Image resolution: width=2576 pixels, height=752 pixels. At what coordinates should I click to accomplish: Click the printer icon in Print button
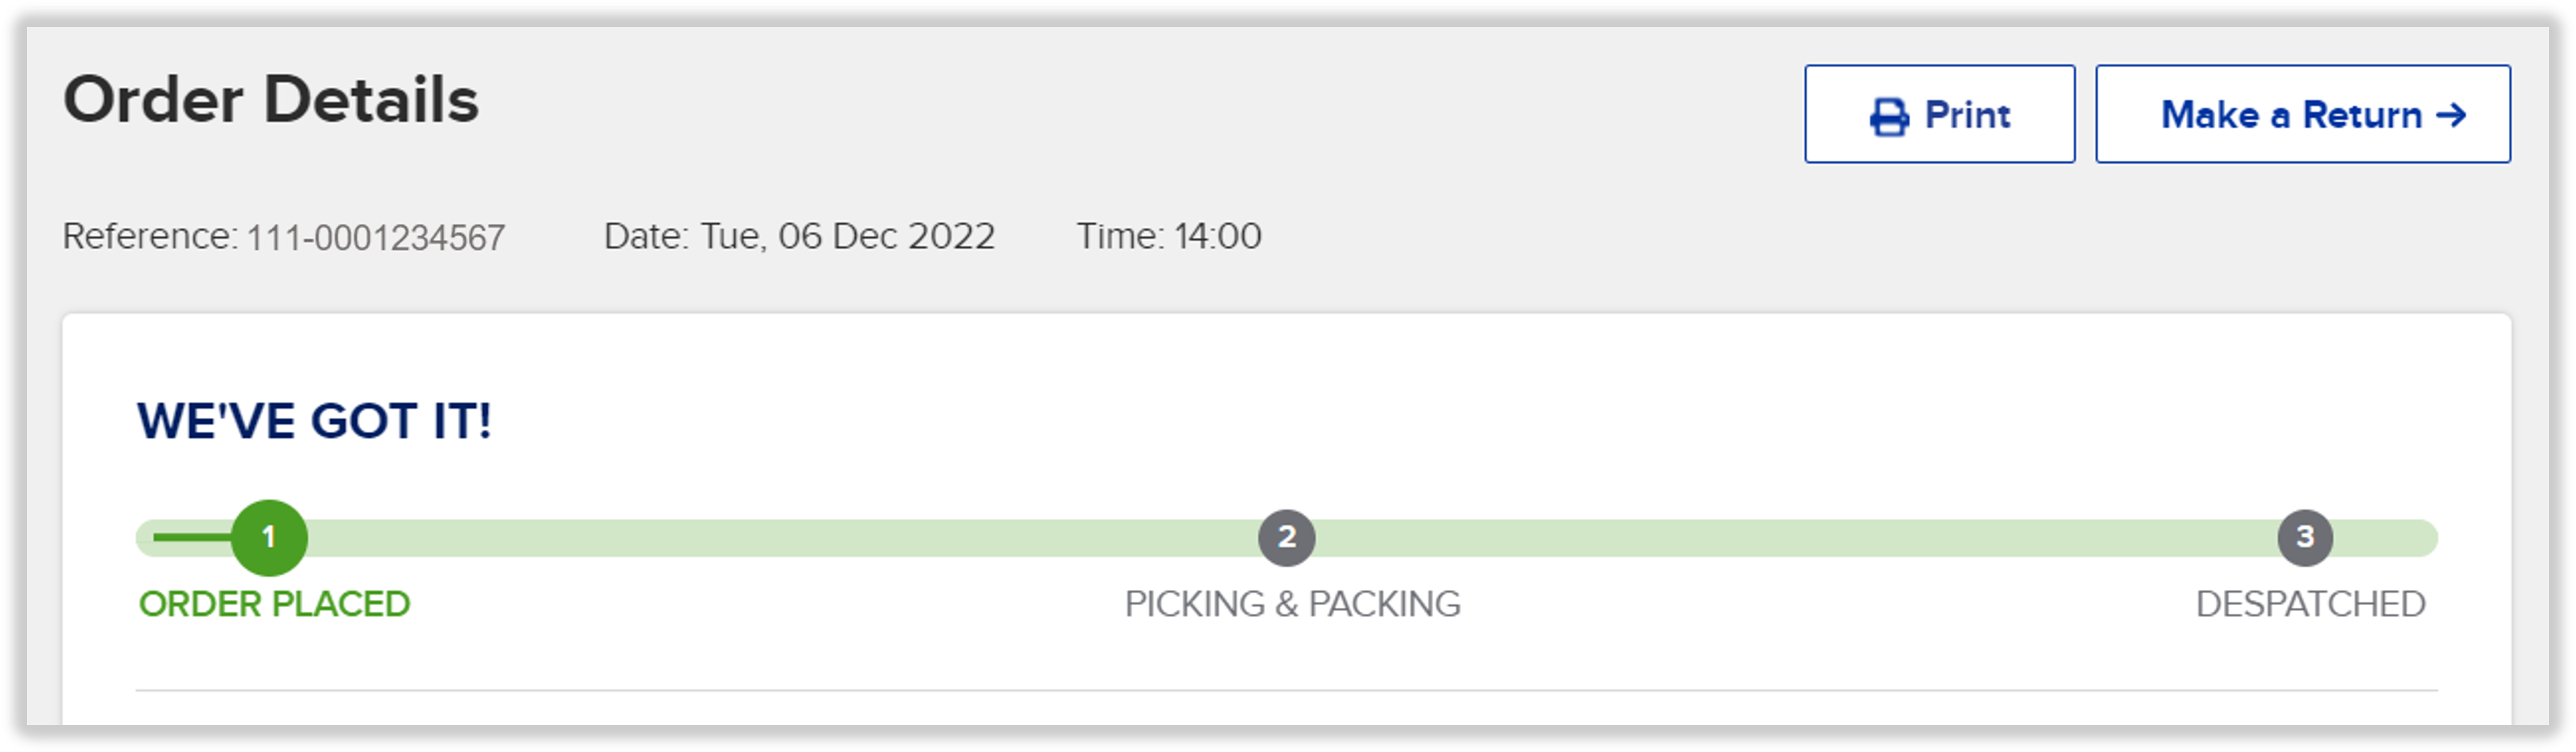click(x=1888, y=116)
